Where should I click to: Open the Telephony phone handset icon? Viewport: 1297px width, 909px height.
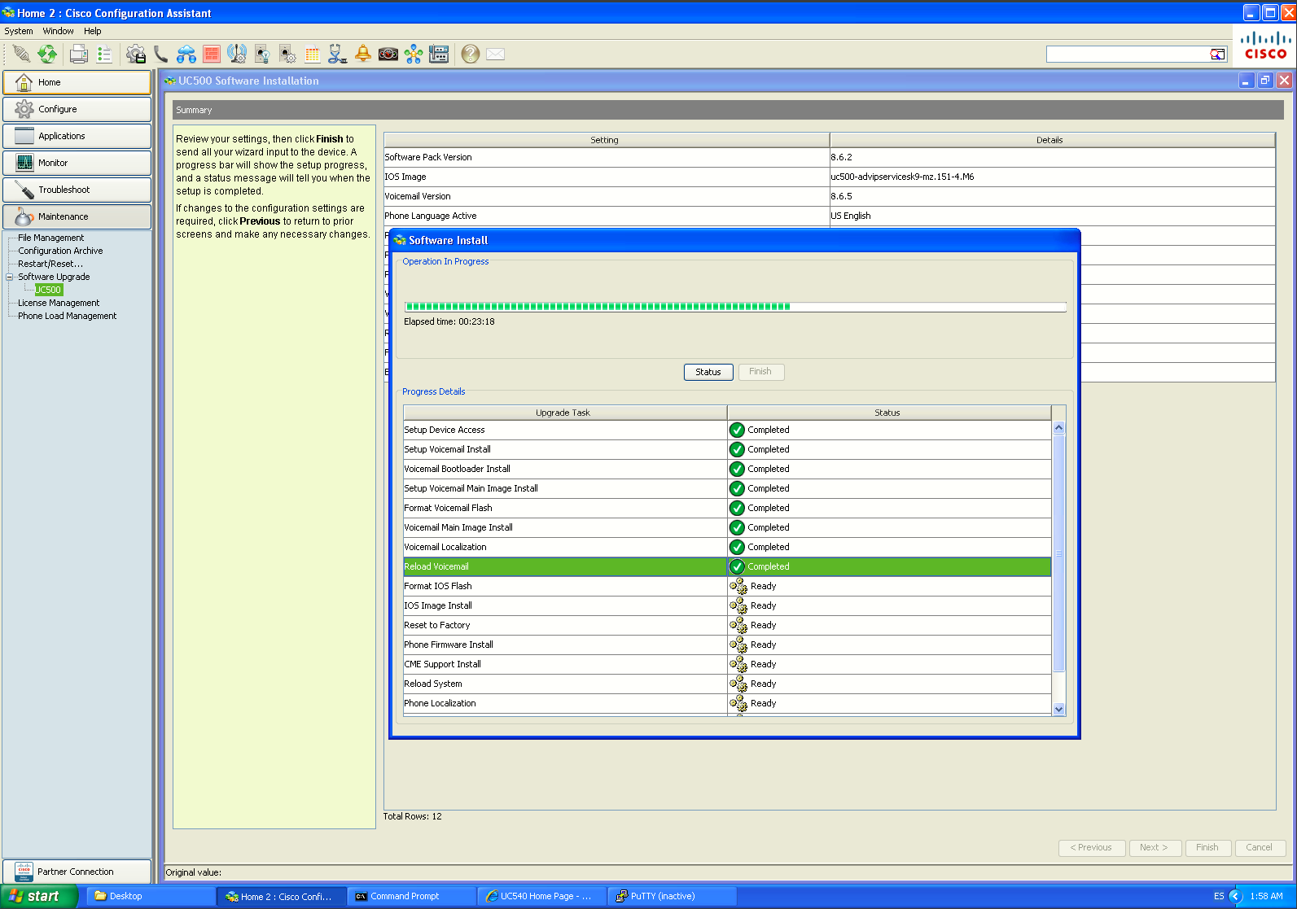pyautogui.click(x=161, y=55)
